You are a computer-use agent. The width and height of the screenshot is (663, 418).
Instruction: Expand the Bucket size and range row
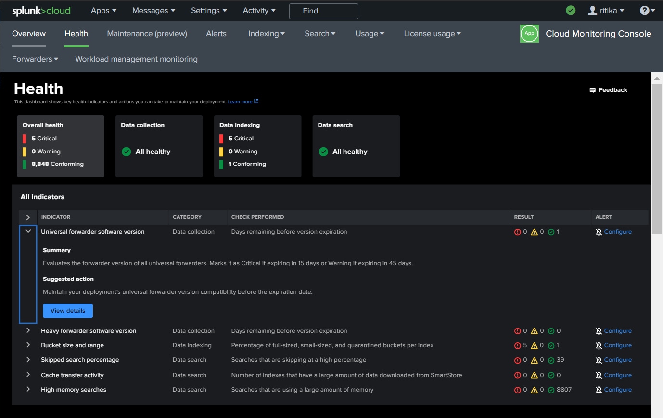[28, 345]
